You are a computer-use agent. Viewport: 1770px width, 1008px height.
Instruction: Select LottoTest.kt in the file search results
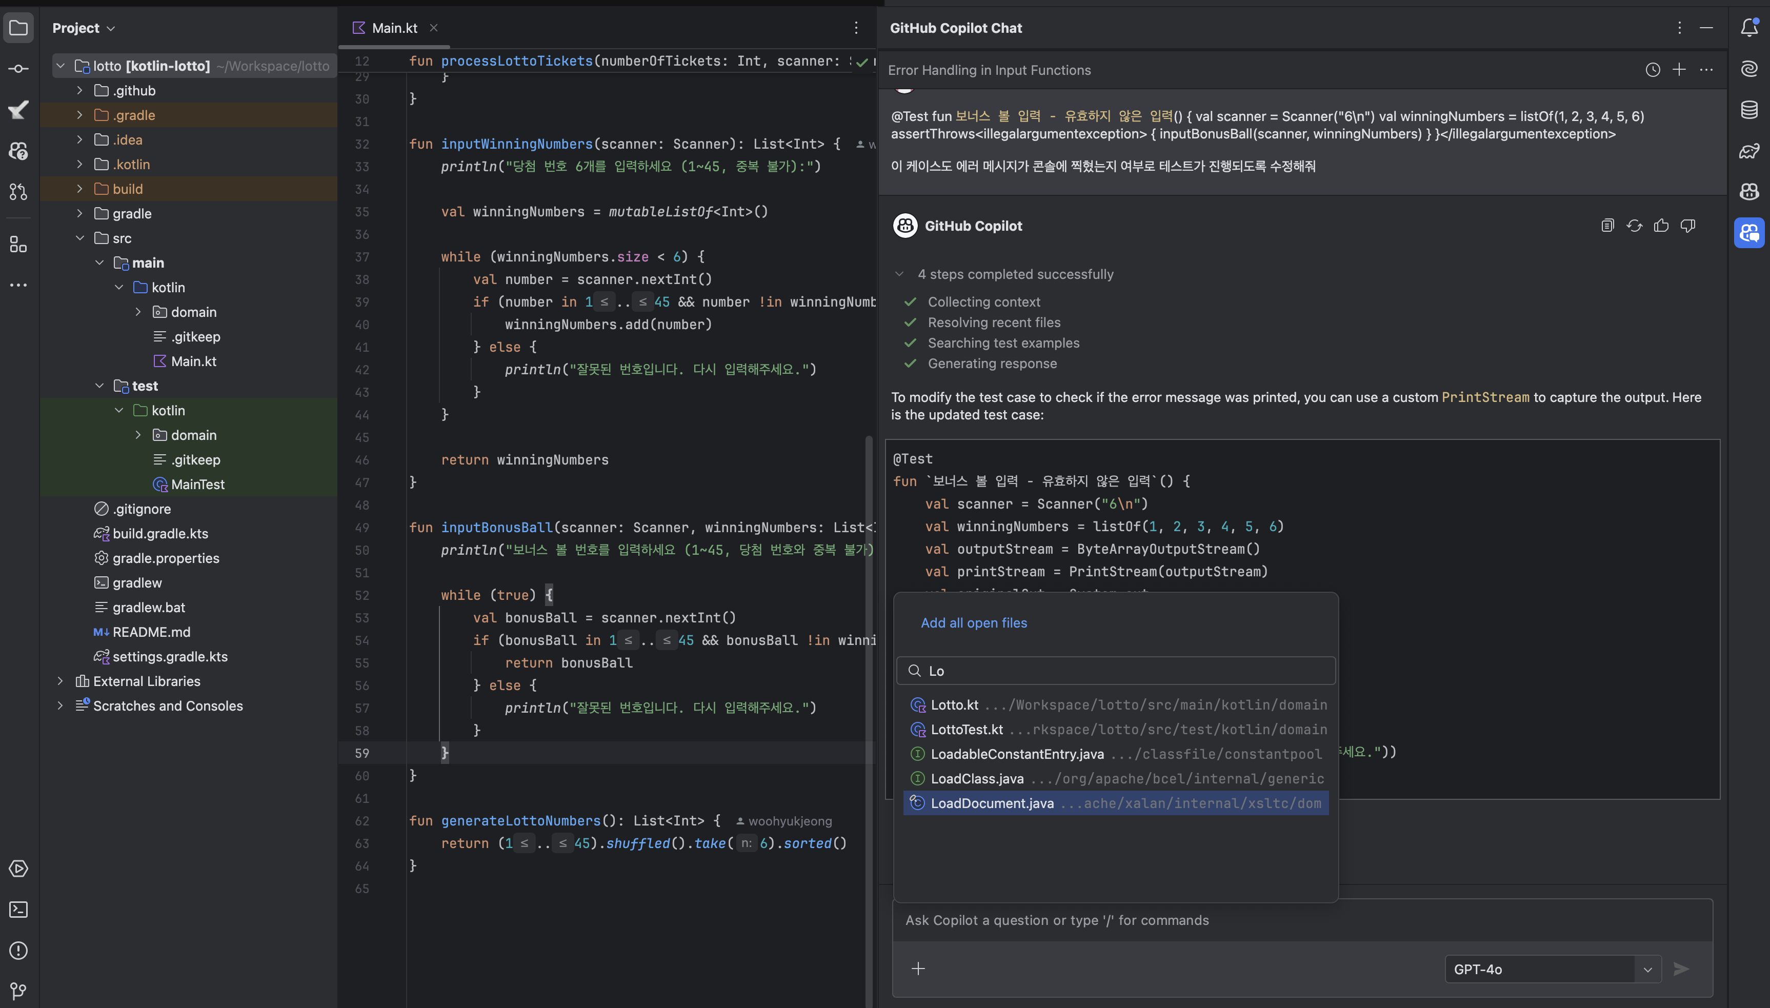tap(1116, 730)
